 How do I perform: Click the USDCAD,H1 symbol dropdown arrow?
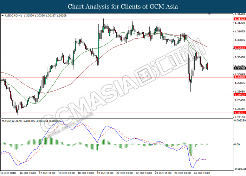click(2, 15)
